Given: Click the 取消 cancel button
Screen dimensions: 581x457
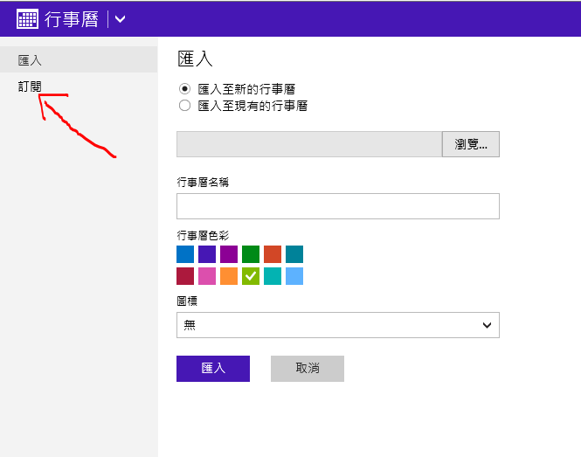Looking at the screenshot, I should coord(308,369).
